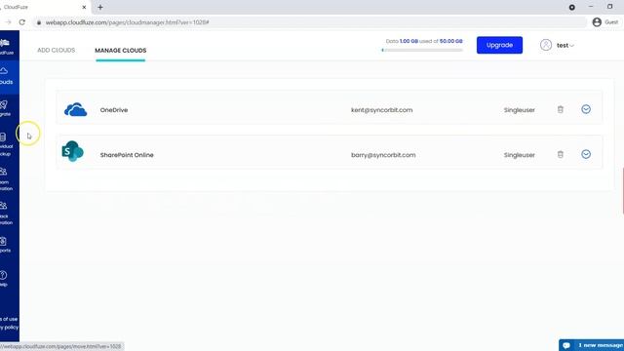Delete the SharePoint Online cloud with trash icon
This screenshot has height=351, width=624.
[x=561, y=154]
